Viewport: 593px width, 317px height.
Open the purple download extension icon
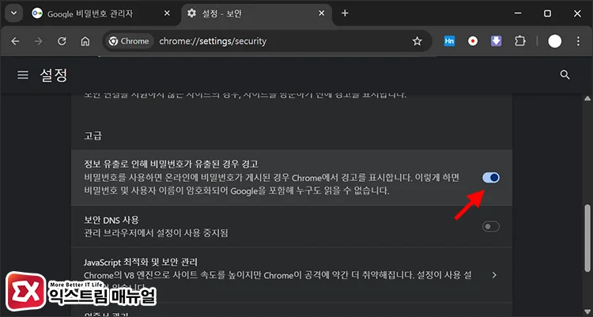tap(497, 41)
